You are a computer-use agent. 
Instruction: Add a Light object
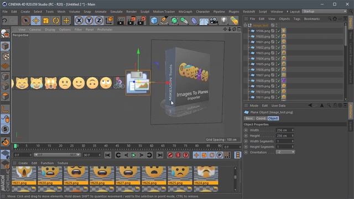(x=223, y=20)
